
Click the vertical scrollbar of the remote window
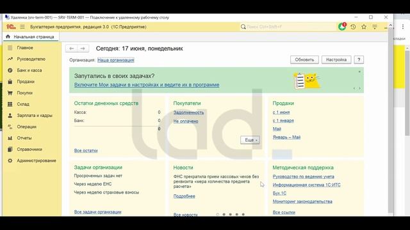pos(390,120)
